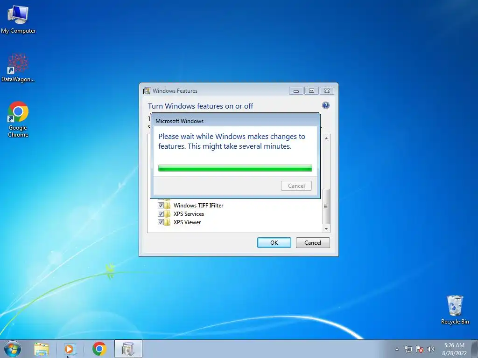Open Action Center flag icon
478x358 pixels.
tap(420, 349)
